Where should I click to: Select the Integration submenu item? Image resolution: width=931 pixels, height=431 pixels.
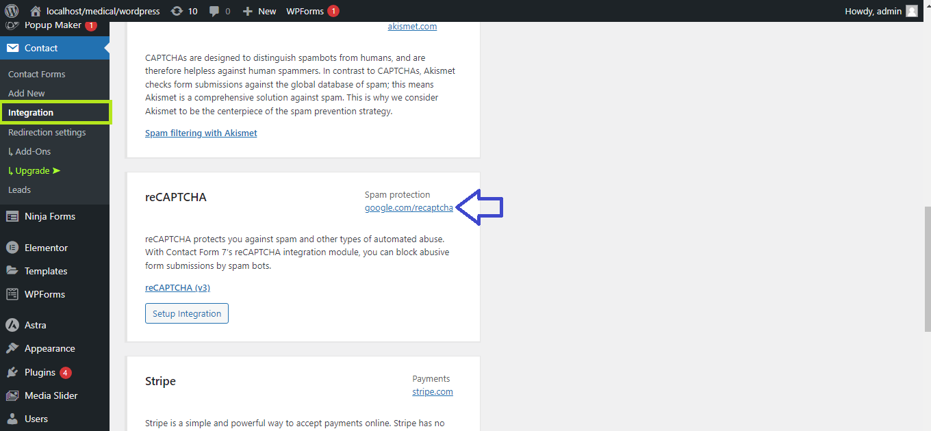31,112
